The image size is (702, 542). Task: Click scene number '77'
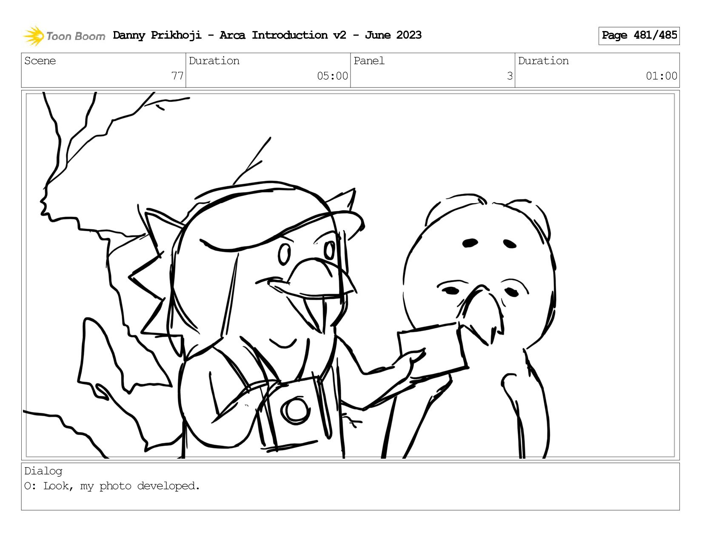[x=177, y=76]
